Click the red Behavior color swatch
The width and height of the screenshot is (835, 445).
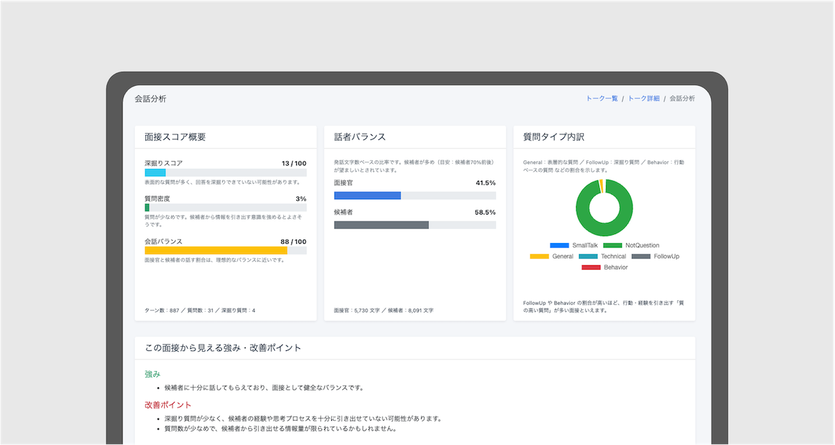pos(591,267)
